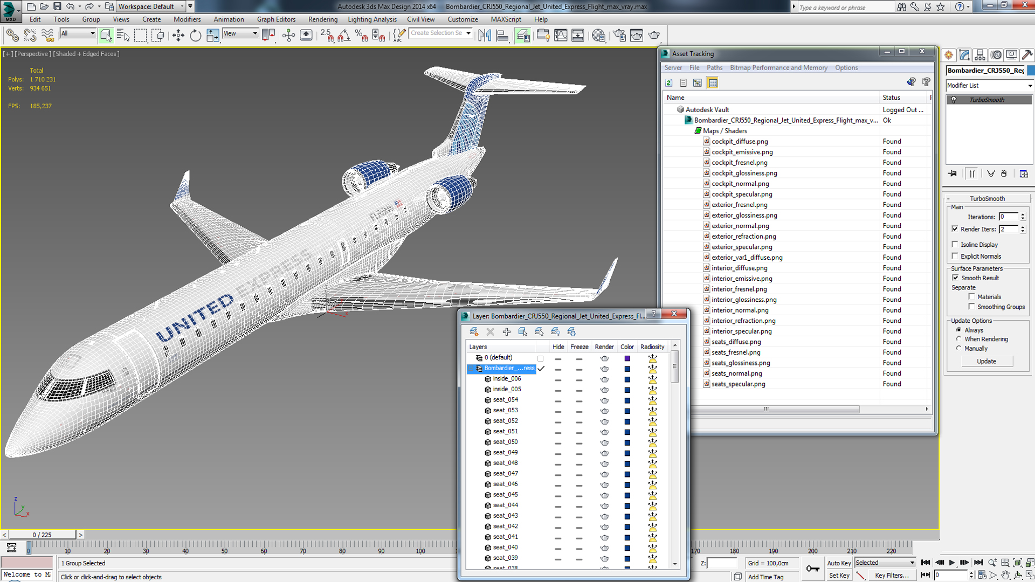This screenshot has height=582, width=1035.
Task: Click the Create New Layer icon in Layer dialog
Action: tap(474, 332)
